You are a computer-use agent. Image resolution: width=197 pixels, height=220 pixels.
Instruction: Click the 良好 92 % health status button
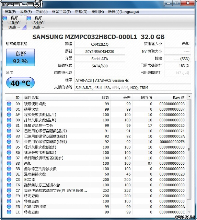pyautogui.click(x=20, y=57)
